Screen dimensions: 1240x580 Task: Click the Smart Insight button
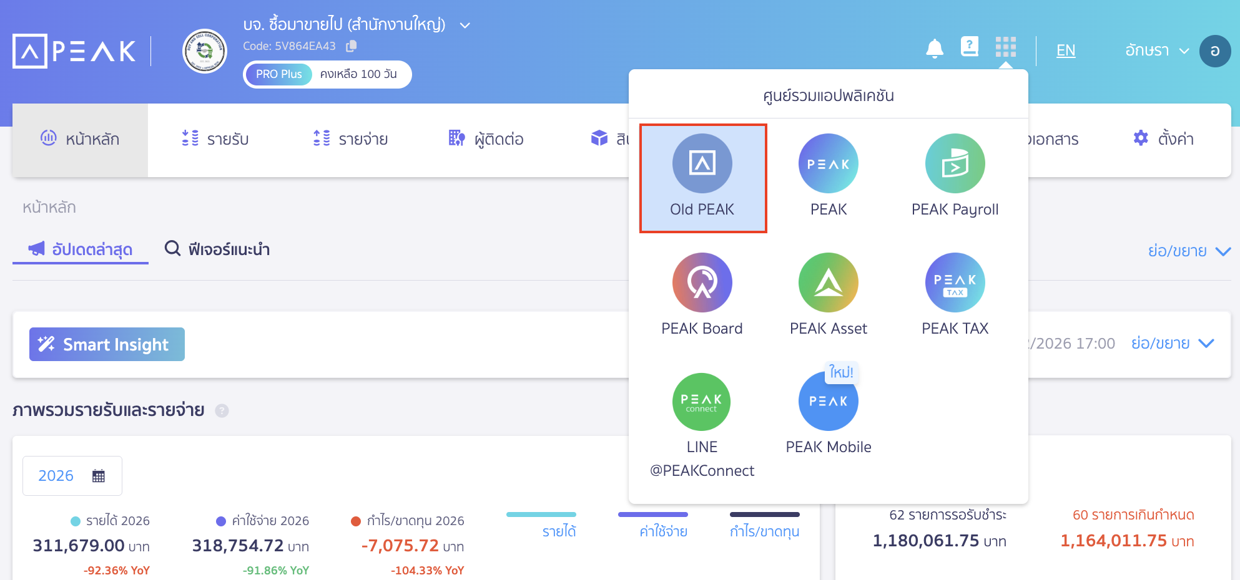(107, 344)
